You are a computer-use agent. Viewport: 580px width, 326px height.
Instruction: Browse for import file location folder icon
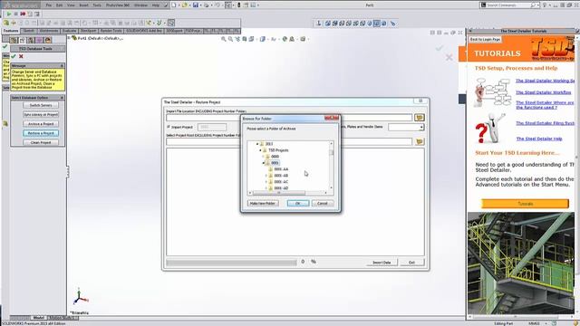coord(419,118)
